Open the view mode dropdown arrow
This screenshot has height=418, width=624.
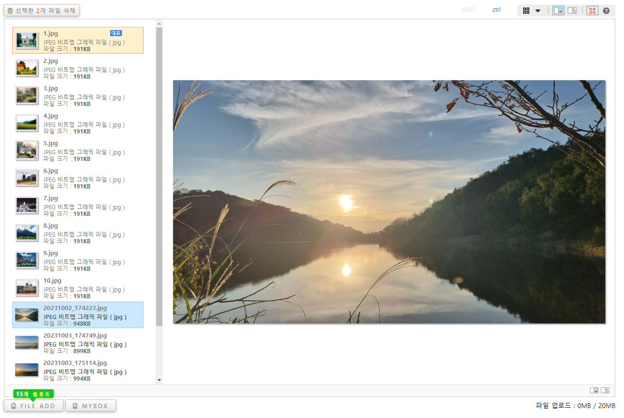tap(538, 10)
